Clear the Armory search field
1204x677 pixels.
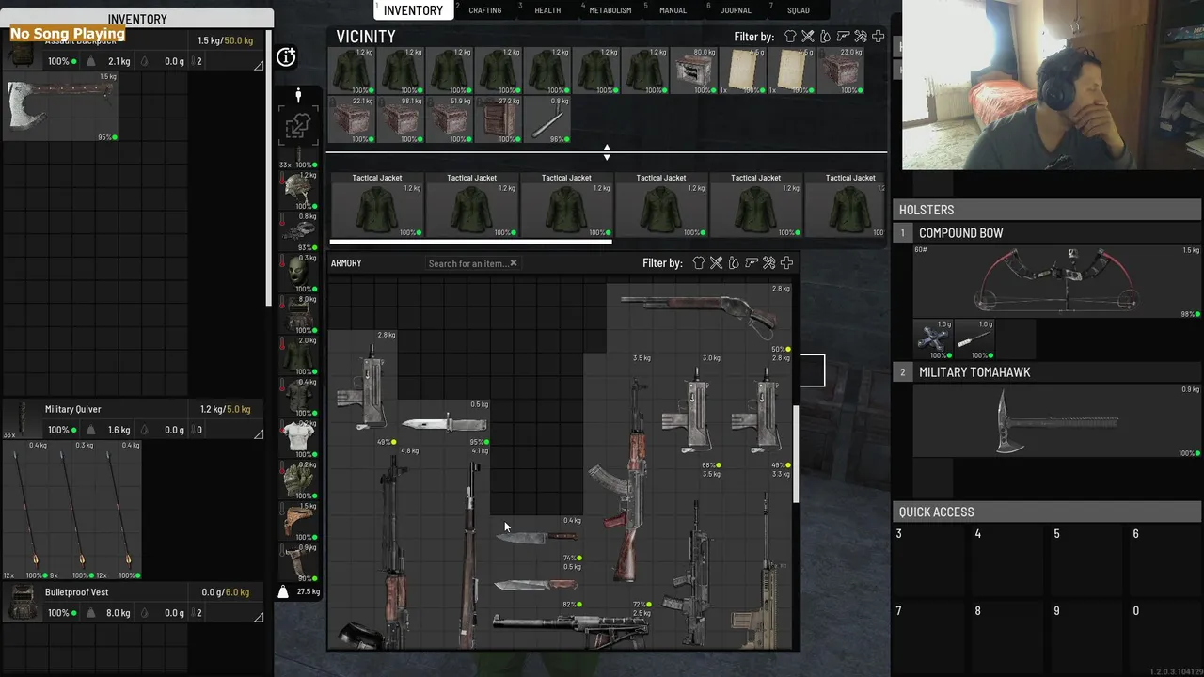click(x=514, y=263)
